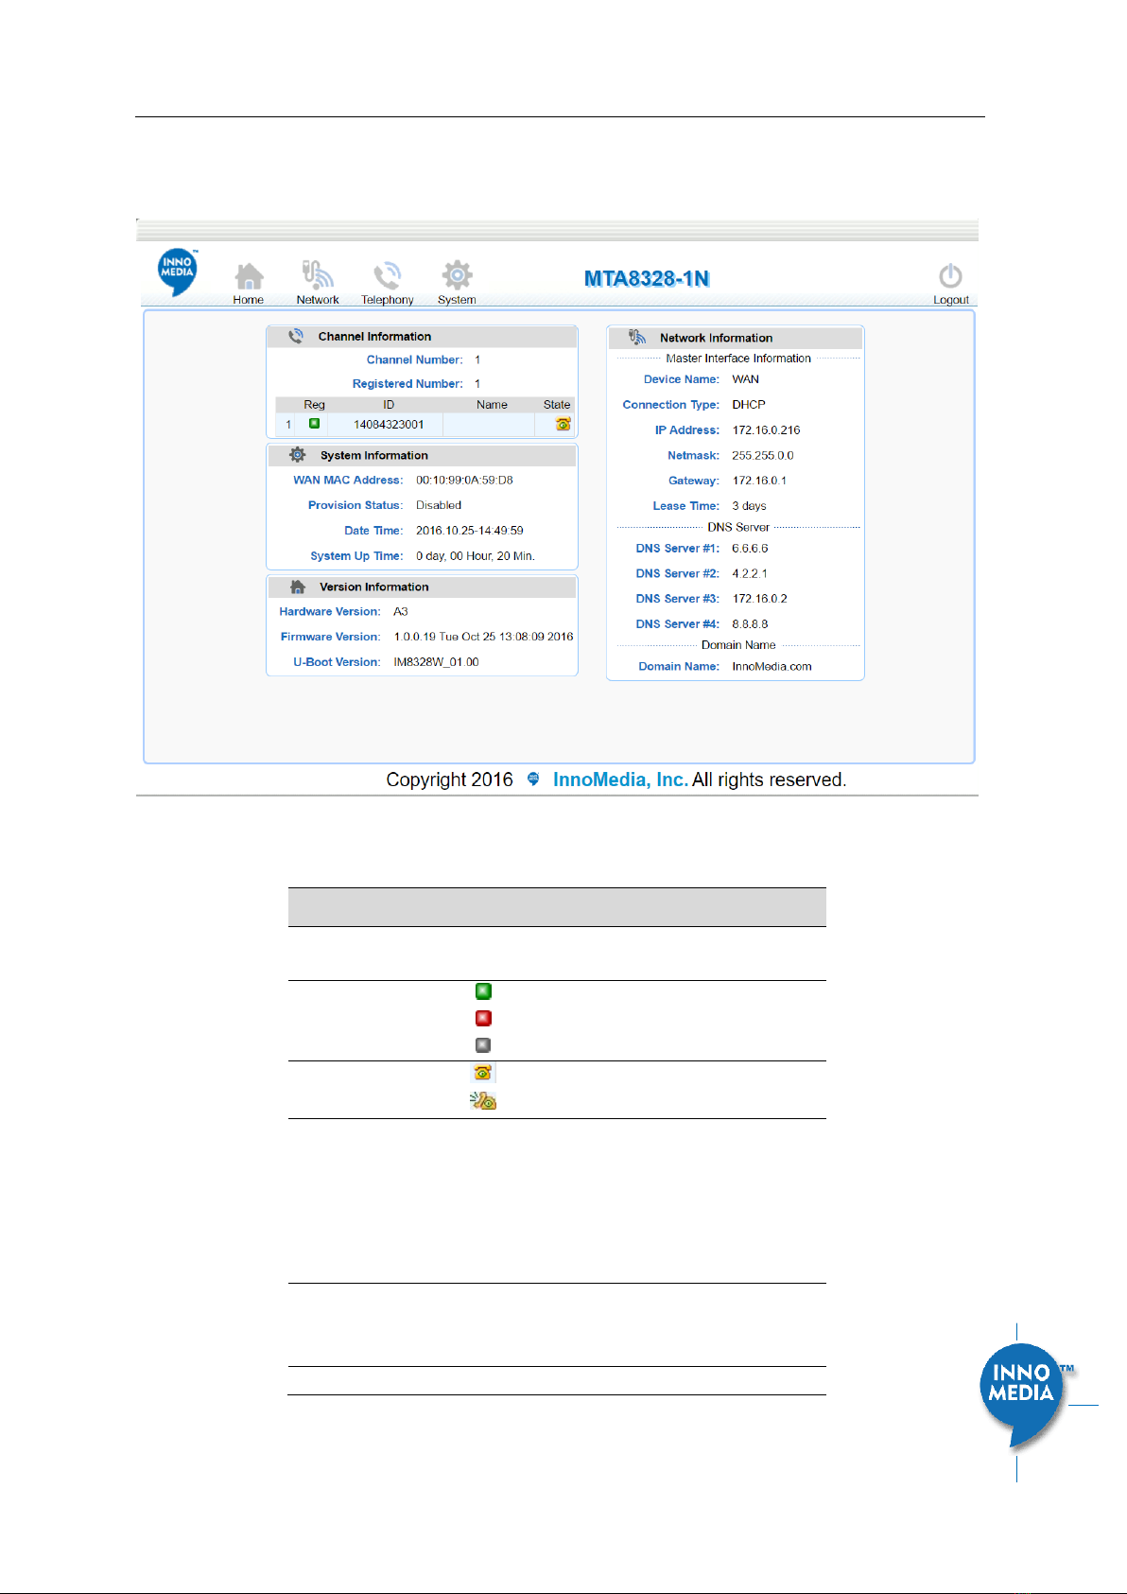Click the Version Information heading text

point(373,587)
